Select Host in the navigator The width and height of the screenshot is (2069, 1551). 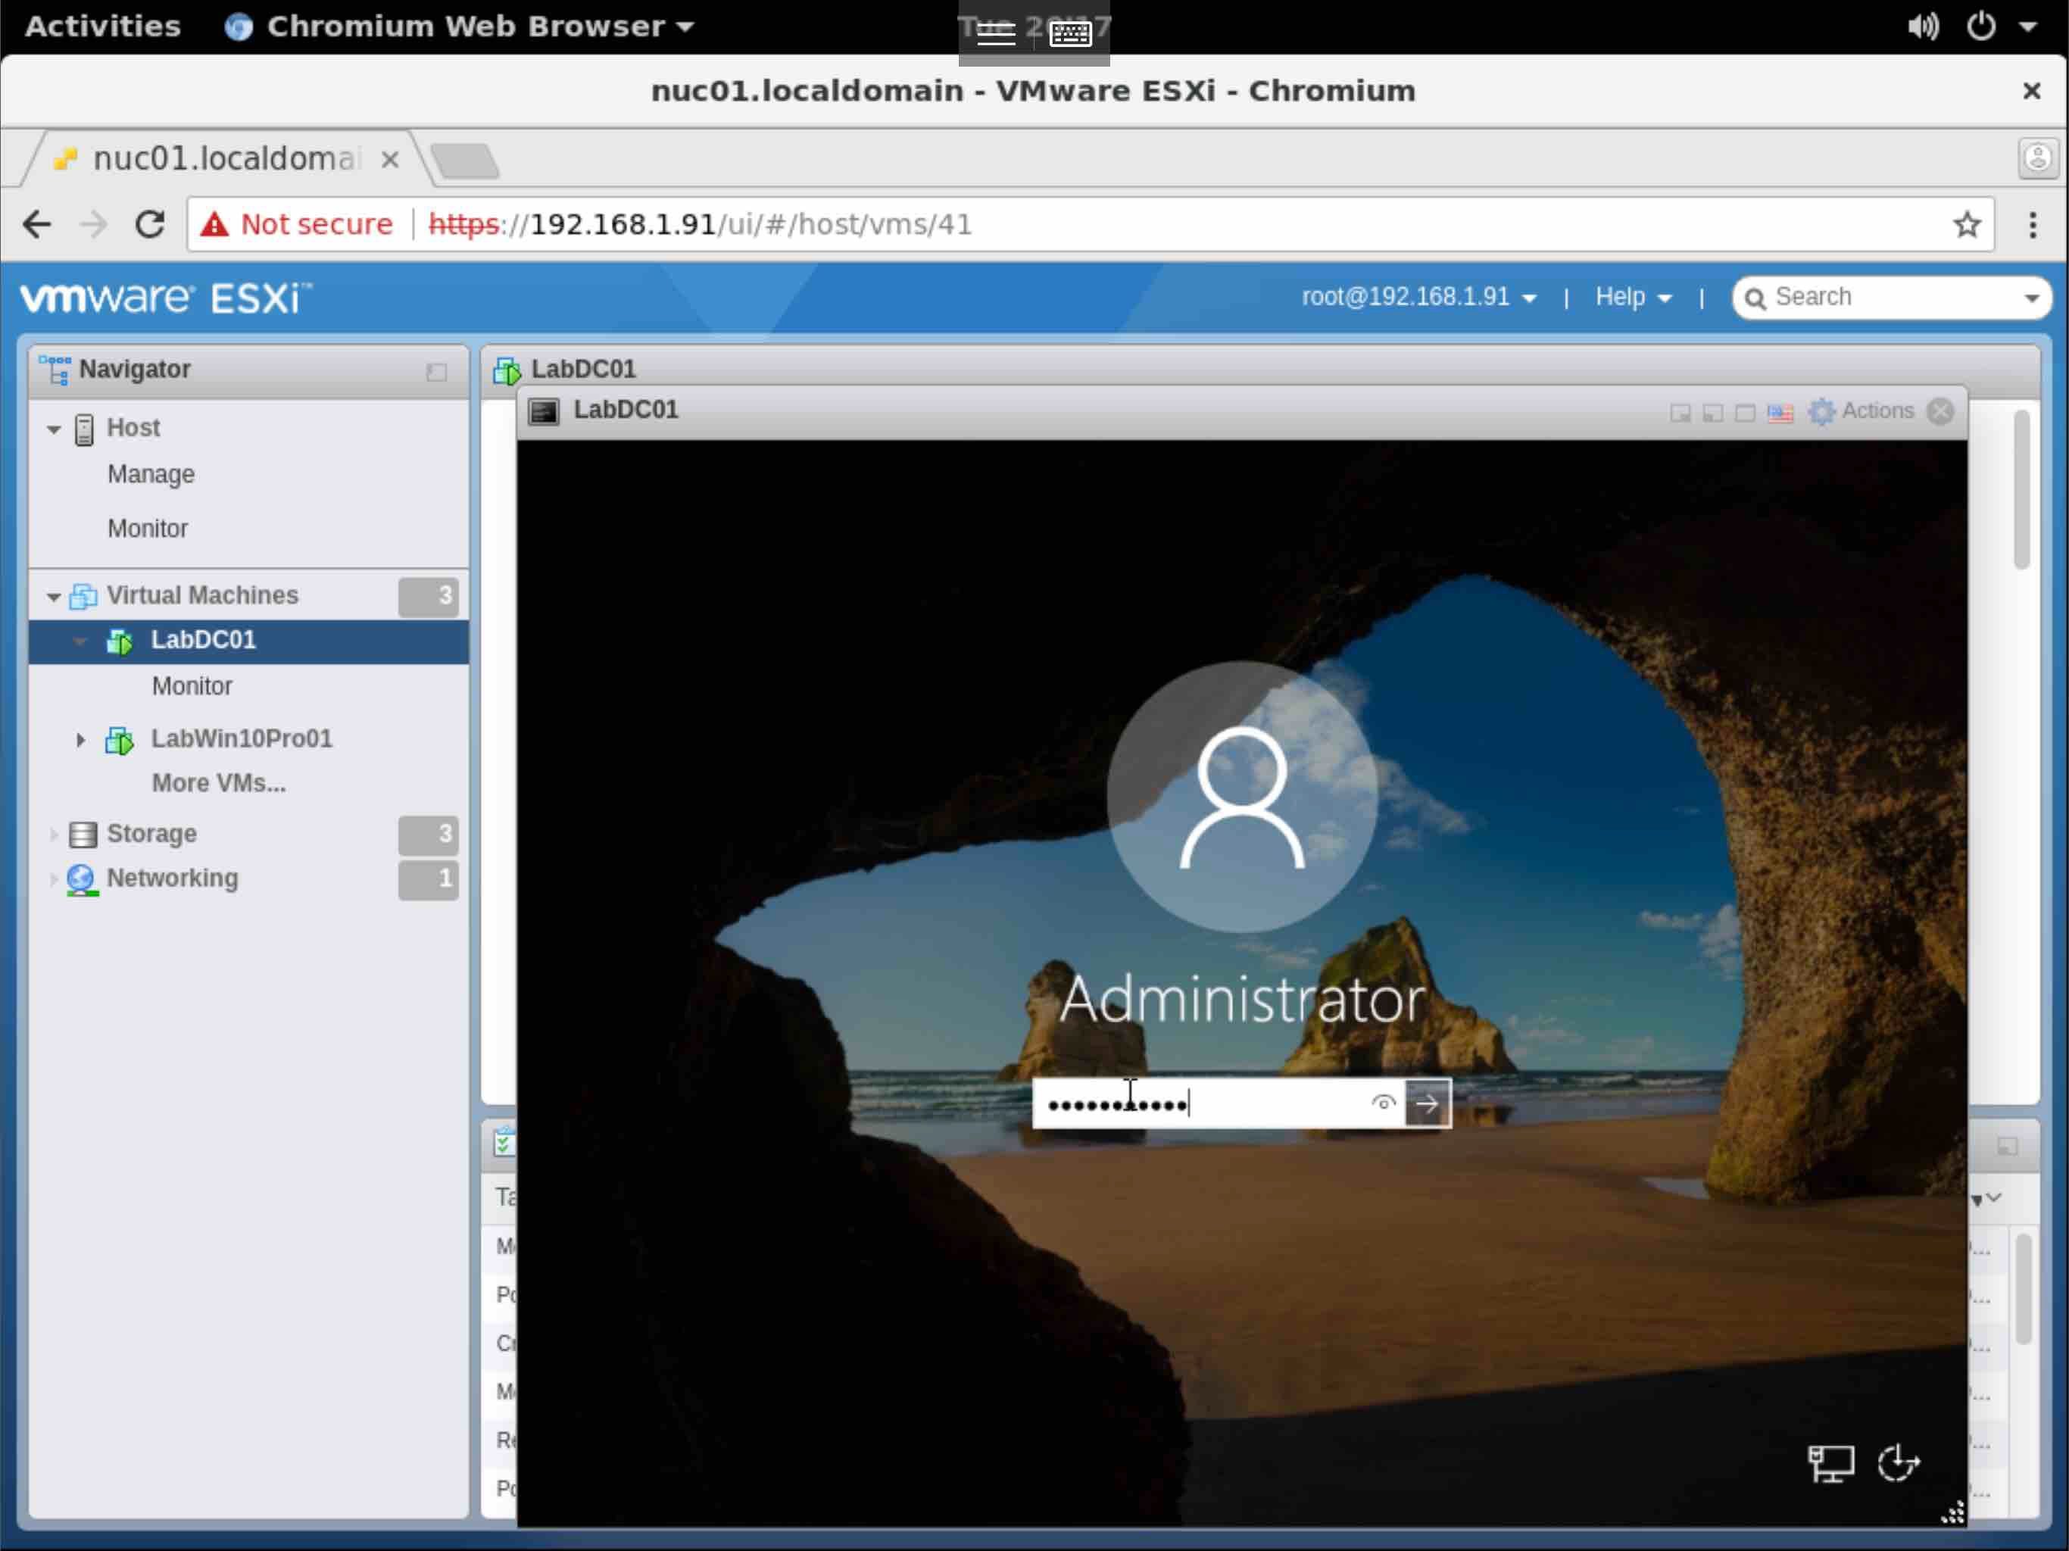[x=133, y=427]
